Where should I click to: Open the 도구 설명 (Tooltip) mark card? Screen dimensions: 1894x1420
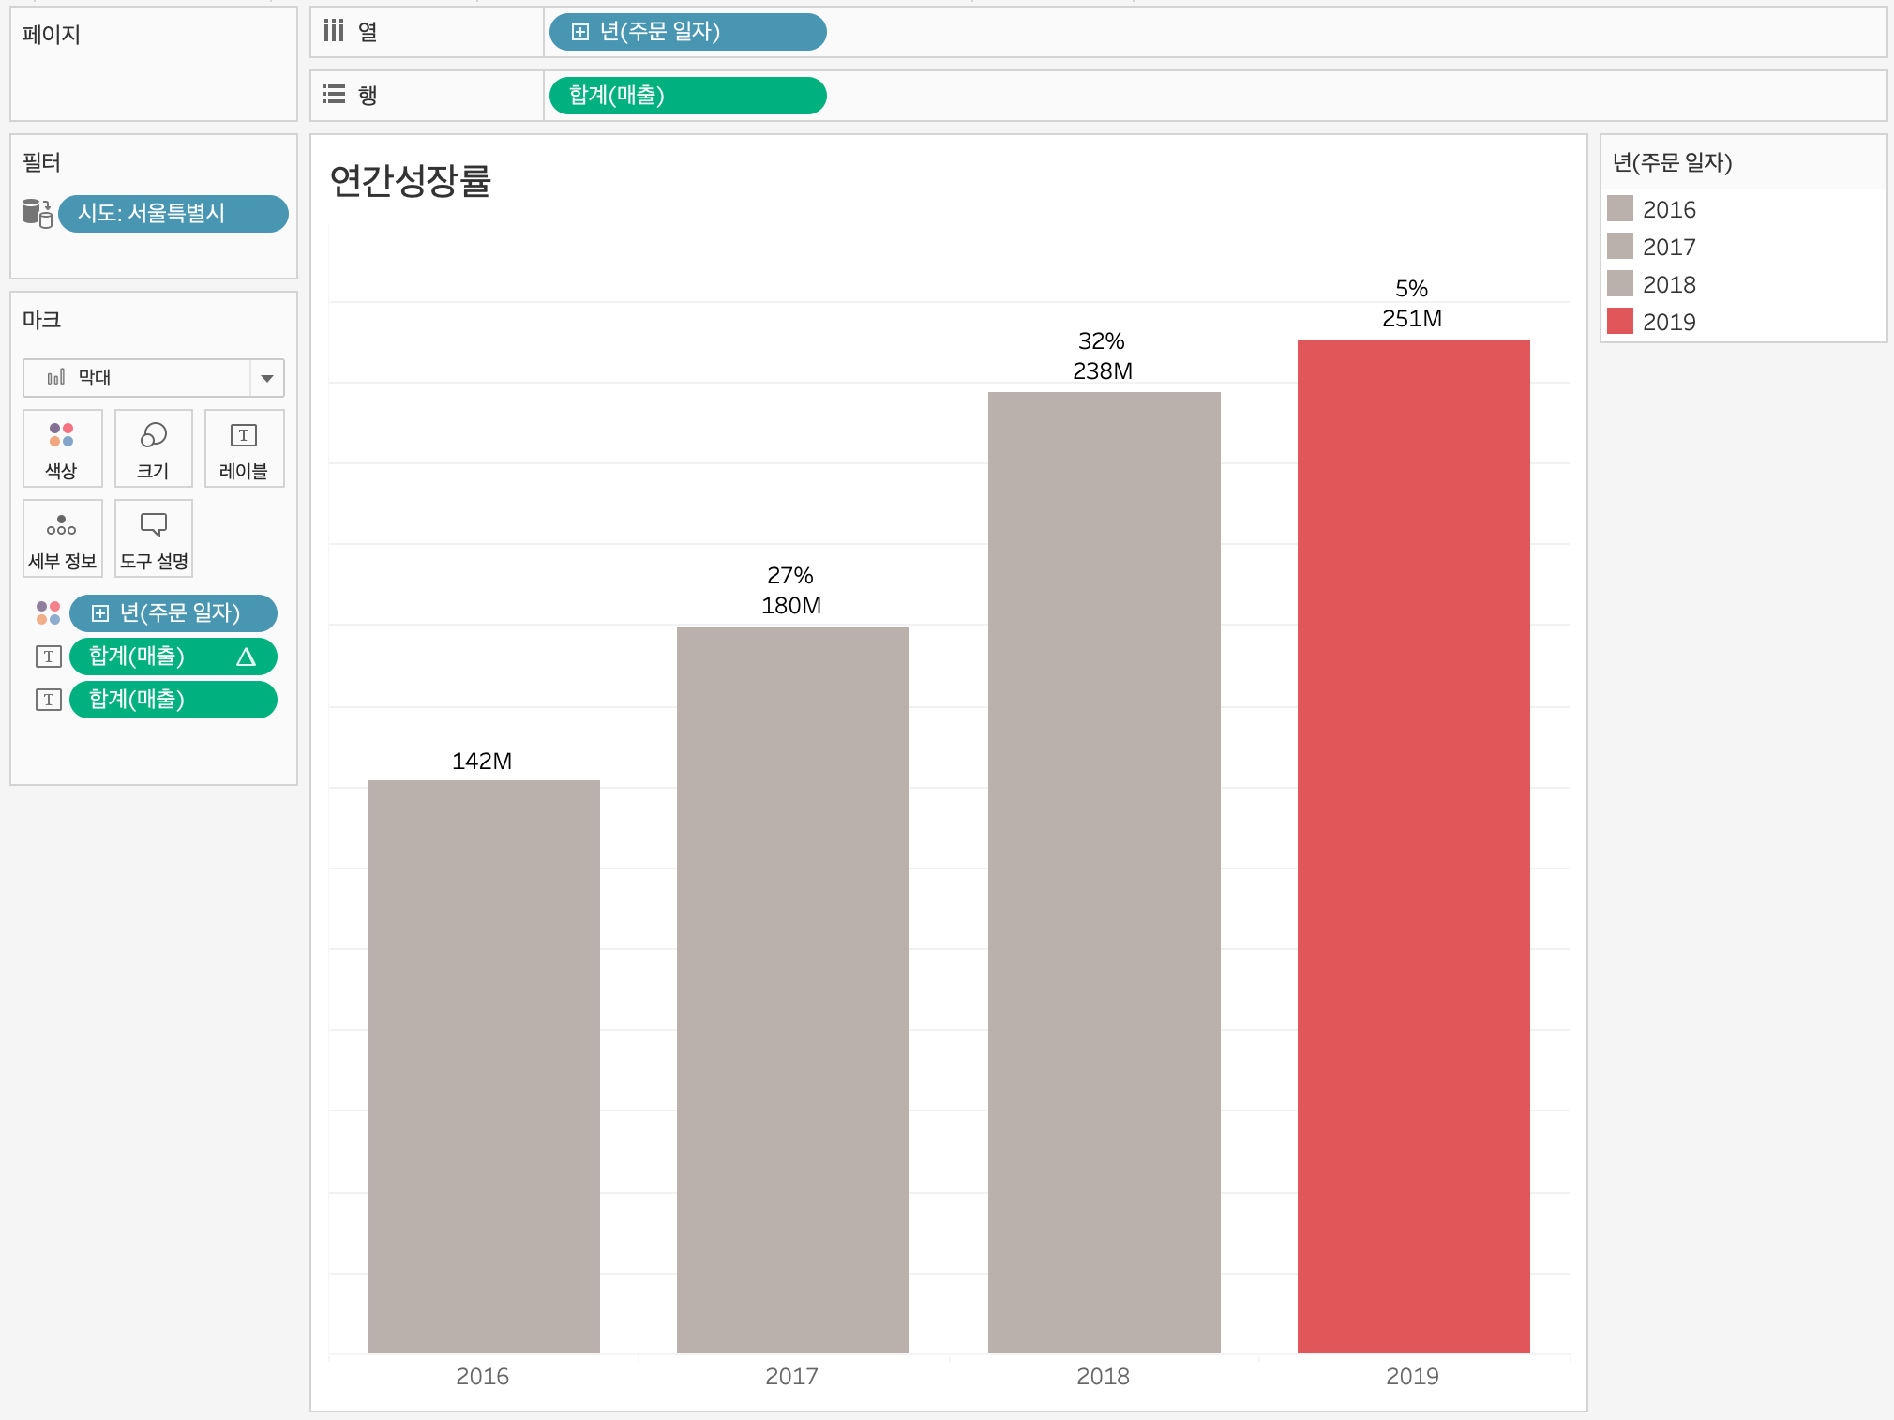tap(153, 538)
